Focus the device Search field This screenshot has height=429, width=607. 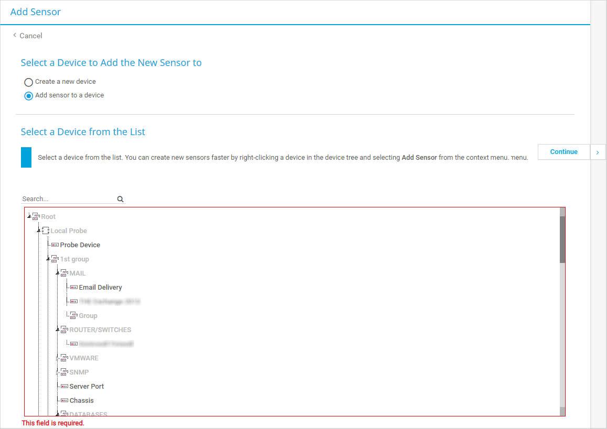pyautogui.click(x=68, y=199)
